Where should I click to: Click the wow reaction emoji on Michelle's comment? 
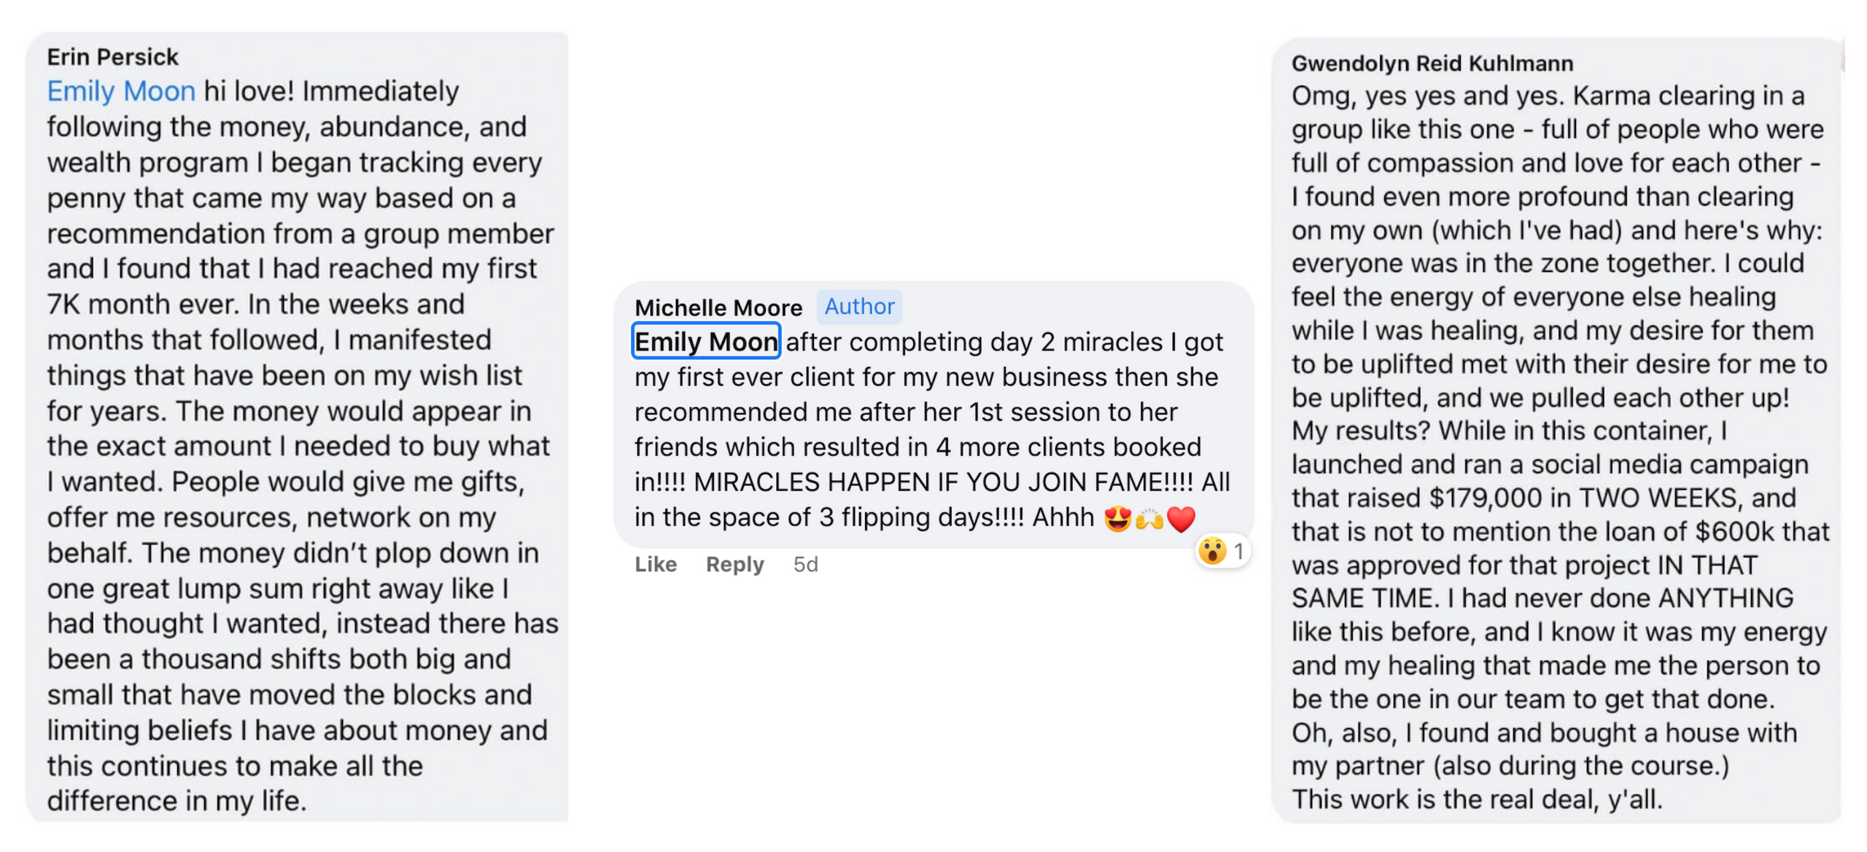pyautogui.click(x=1211, y=550)
